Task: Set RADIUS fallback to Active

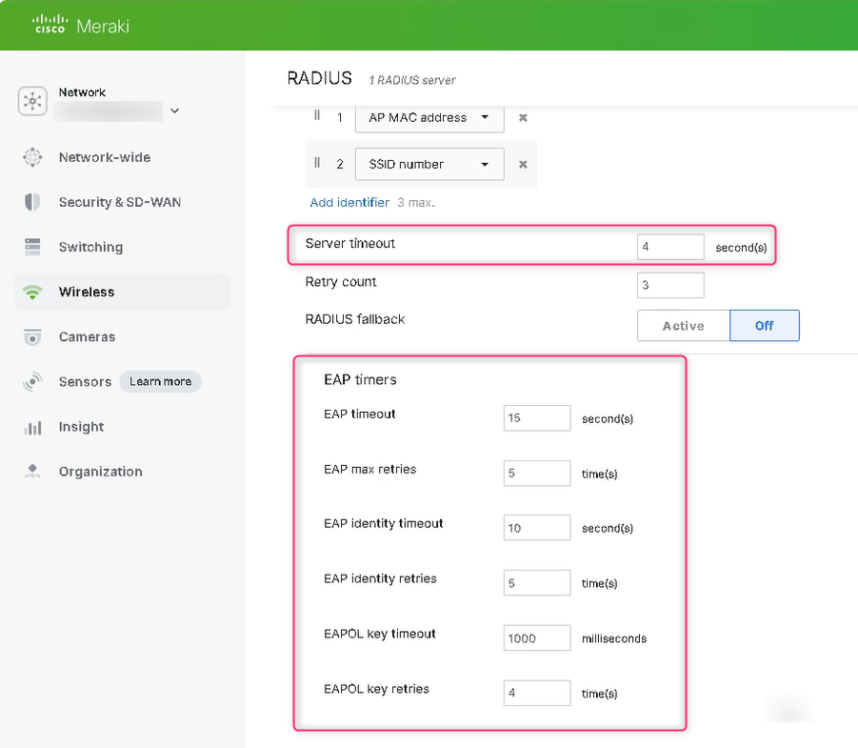Action: (683, 326)
